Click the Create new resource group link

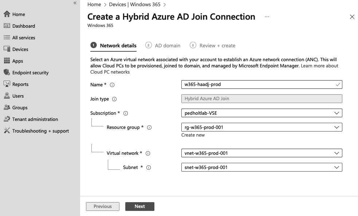coord(193,135)
